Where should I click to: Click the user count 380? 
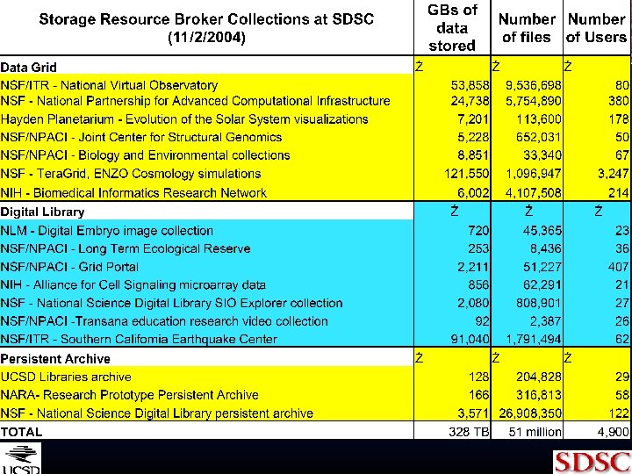click(618, 101)
